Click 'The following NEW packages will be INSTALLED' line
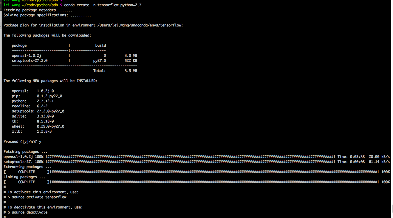 tap(50, 81)
